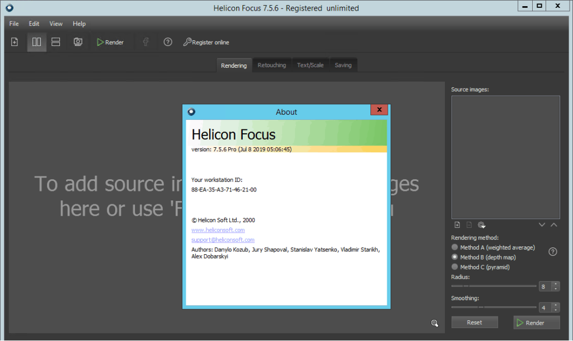This screenshot has height=341, width=573.
Task: Switch to the side-by-side layout icon
Action: tap(36, 42)
